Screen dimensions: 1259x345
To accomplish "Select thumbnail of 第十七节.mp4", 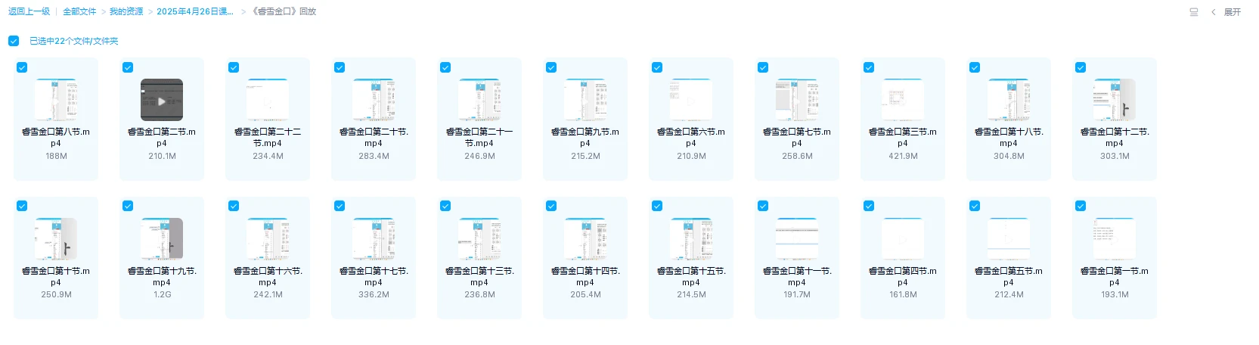I will pyautogui.click(x=374, y=239).
